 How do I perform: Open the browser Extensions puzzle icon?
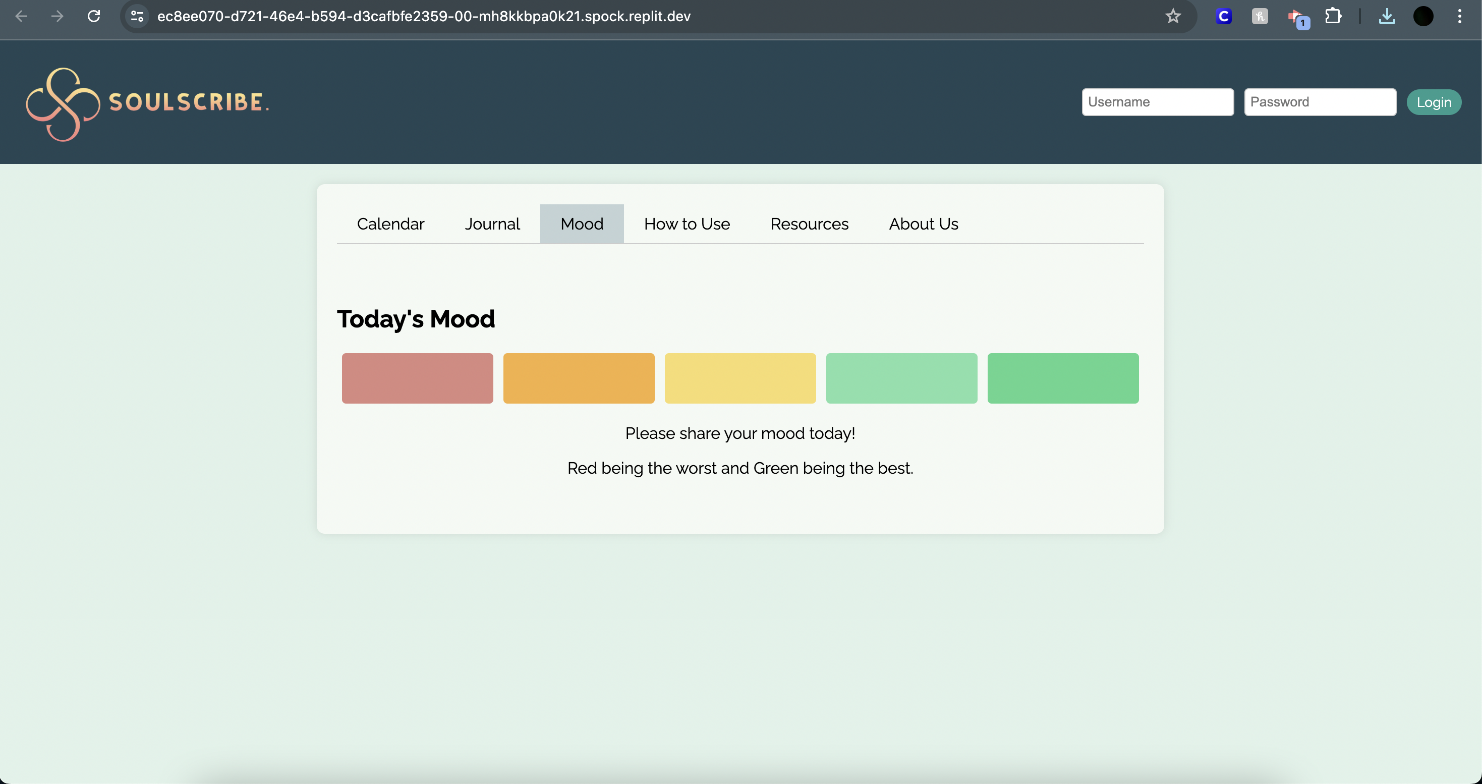[1332, 16]
